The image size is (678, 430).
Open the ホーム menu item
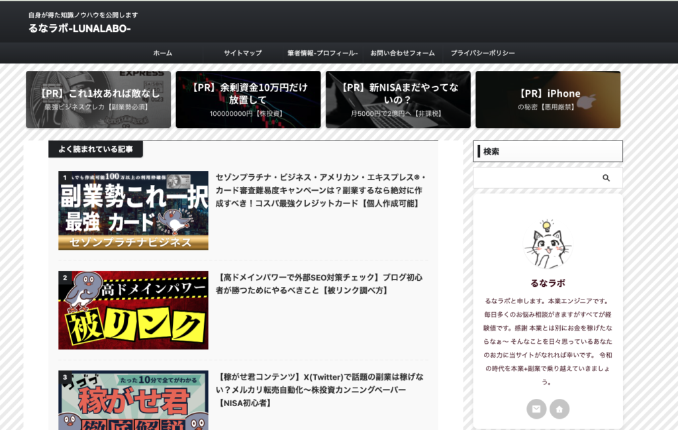(162, 53)
